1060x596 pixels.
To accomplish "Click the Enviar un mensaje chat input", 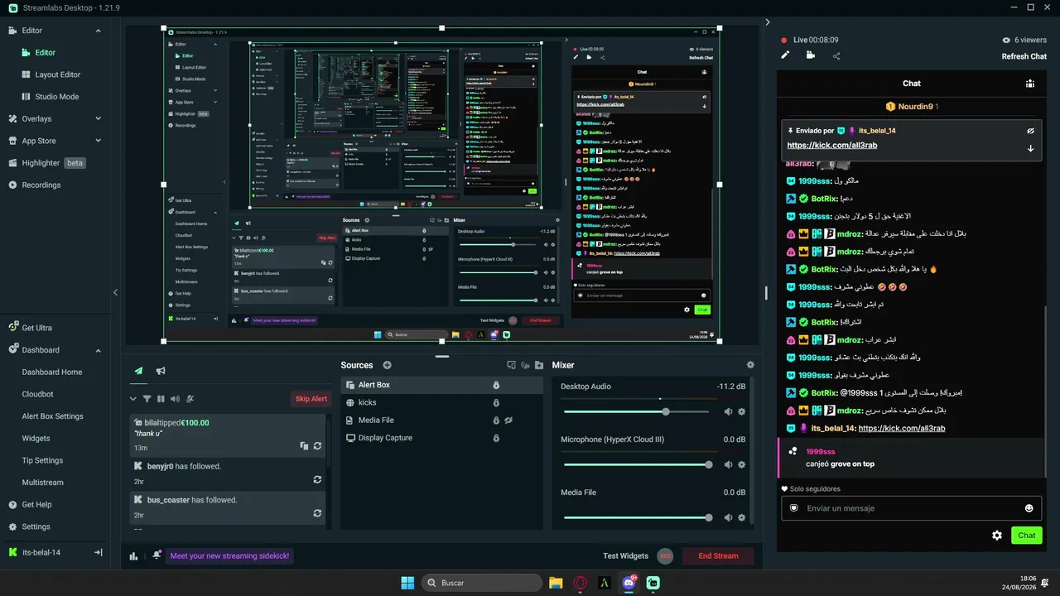I will pyautogui.click(x=912, y=508).
